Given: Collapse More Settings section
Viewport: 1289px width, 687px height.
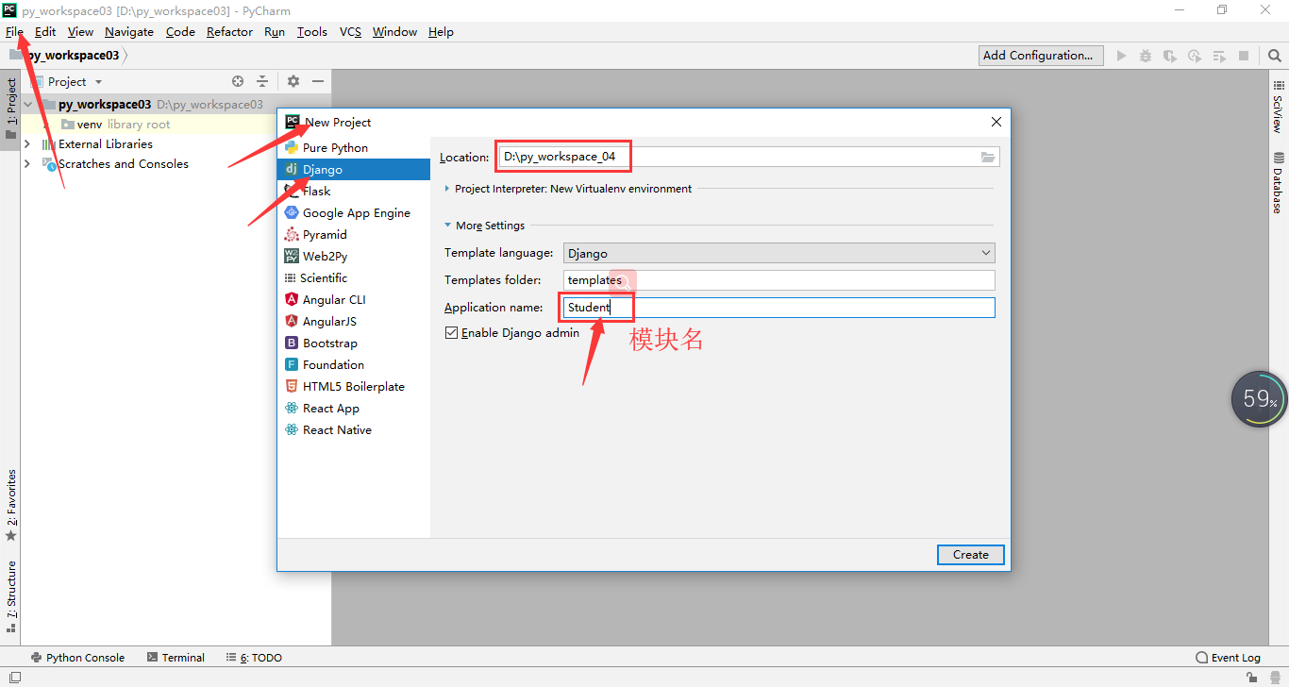Looking at the screenshot, I should (447, 226).
